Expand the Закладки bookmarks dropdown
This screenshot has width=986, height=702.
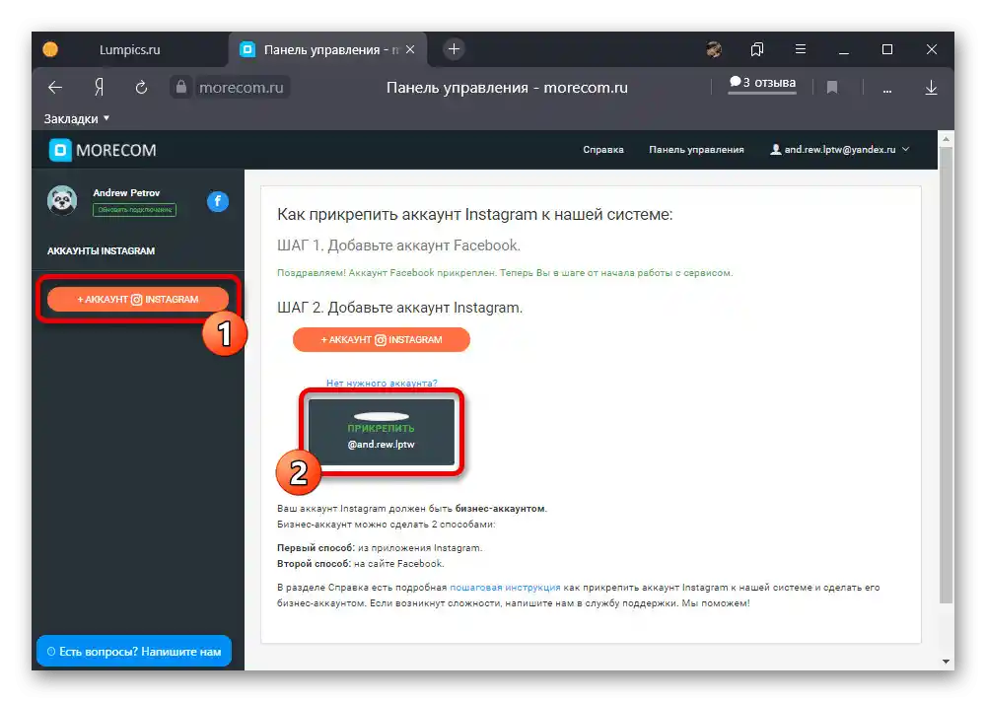(x=77, y=118)
